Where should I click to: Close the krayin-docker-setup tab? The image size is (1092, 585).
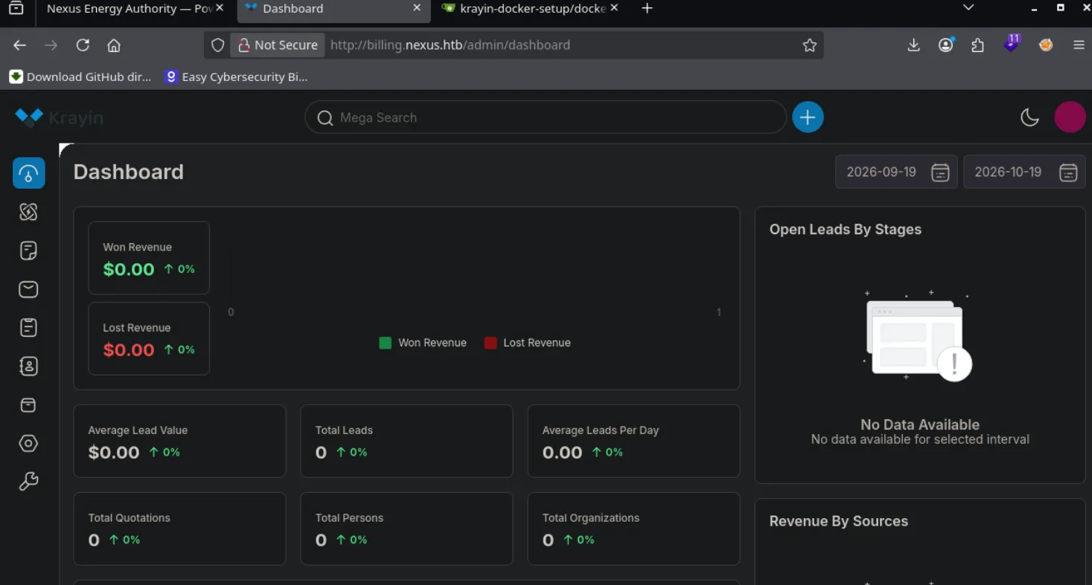tap(614, 8)
